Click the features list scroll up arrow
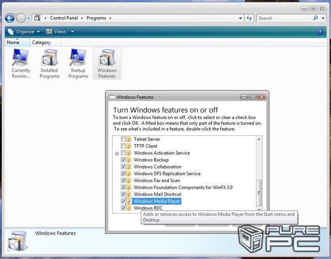The width and height of the screenshot is (331, 259). (259, 139)
